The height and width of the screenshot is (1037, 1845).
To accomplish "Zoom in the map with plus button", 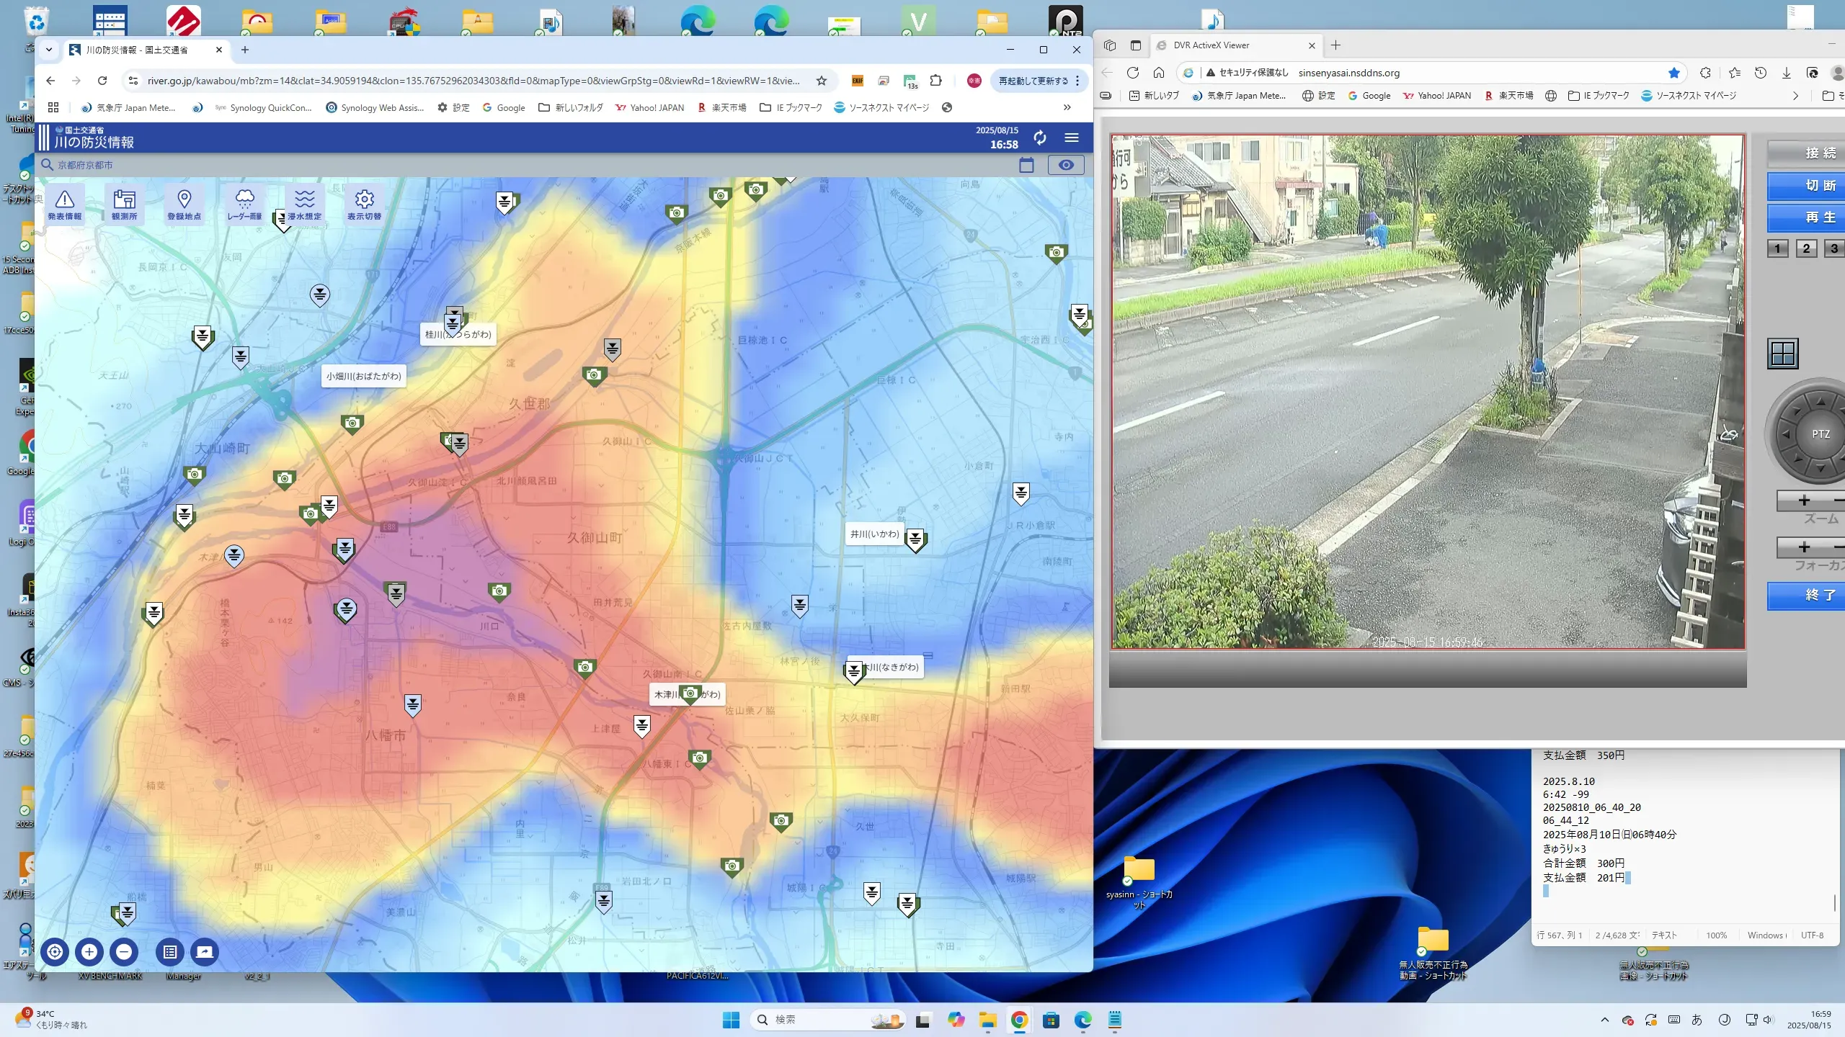I will pos(89,952).
